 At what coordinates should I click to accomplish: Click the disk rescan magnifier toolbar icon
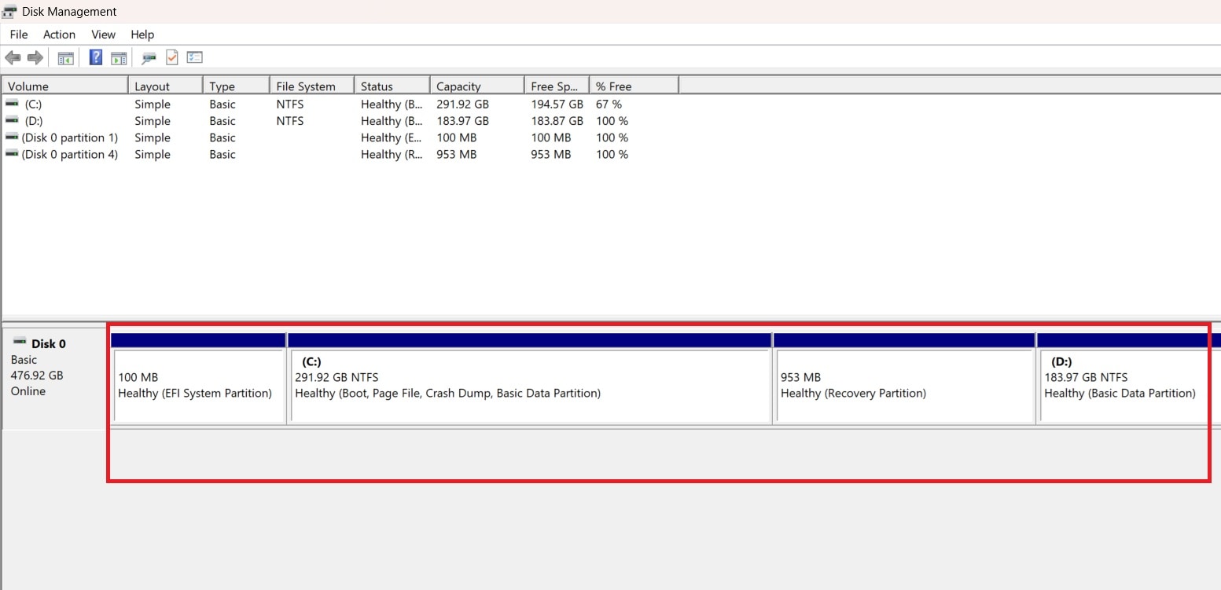(149, 57)
